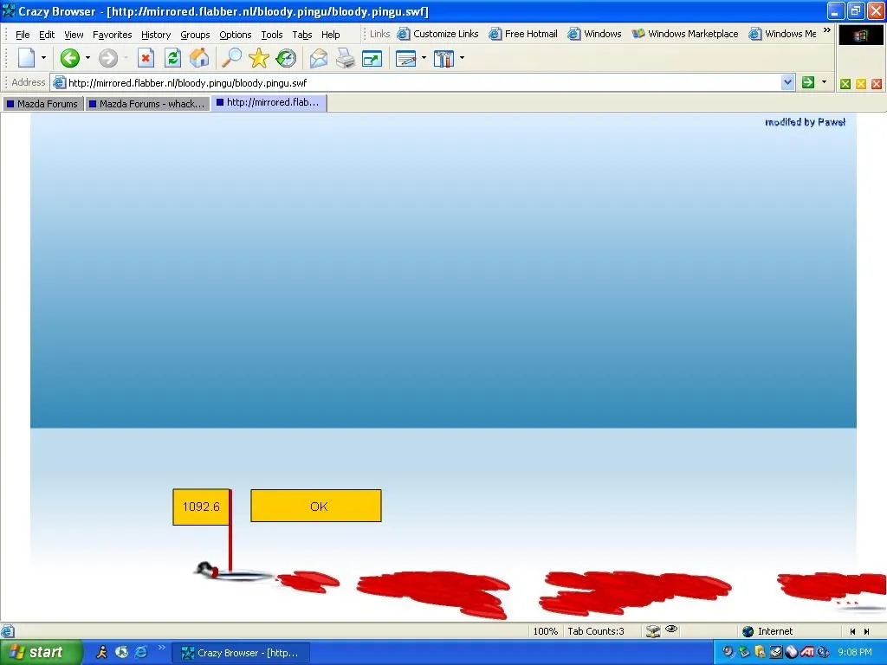Viewport: 887px width, 665px height.
Task: Open the Search icon on the toolbar
Action: click(230, 58)
